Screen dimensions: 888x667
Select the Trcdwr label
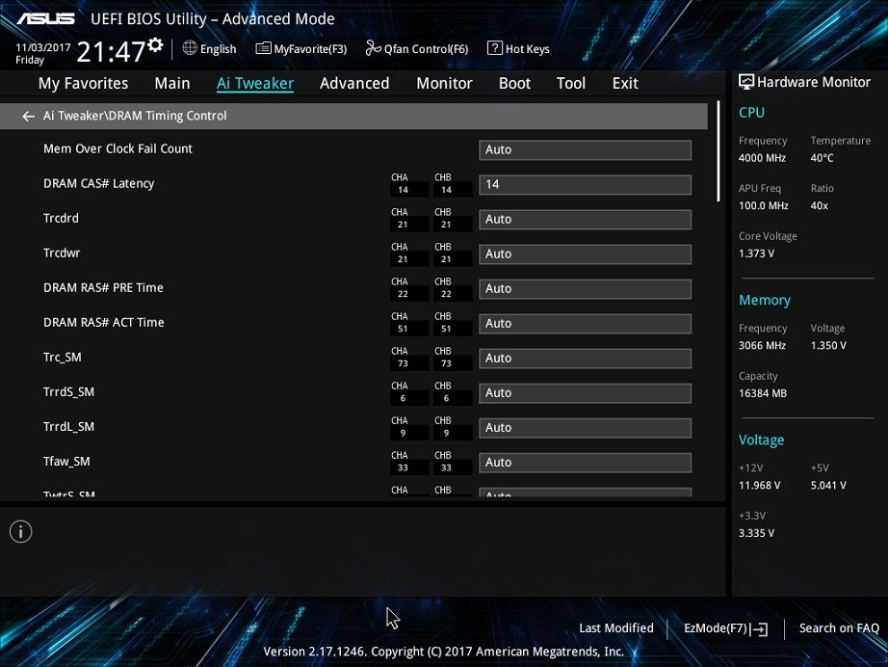pyautogui.click(x=62, y=253)
